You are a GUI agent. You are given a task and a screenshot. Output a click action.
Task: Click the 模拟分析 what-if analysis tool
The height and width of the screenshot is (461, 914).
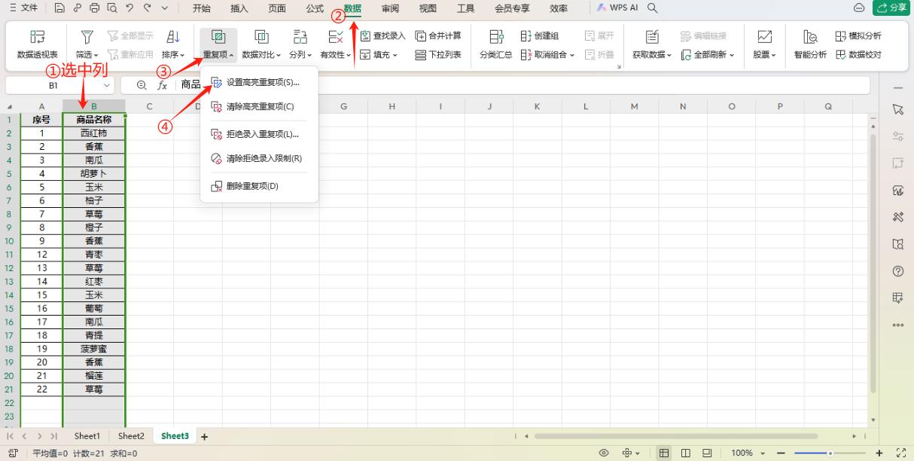(x=858, y=35)
